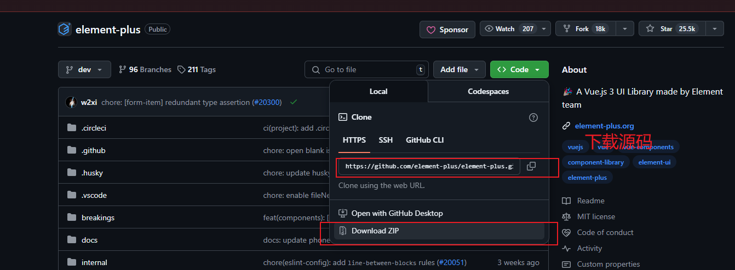Click the green checkmark commit status icon
The height and width of the screenshot is (270, 735).
point(294,102)
